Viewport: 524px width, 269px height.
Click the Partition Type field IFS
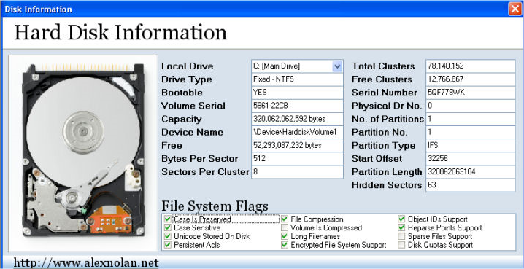[x=470, y=146]
